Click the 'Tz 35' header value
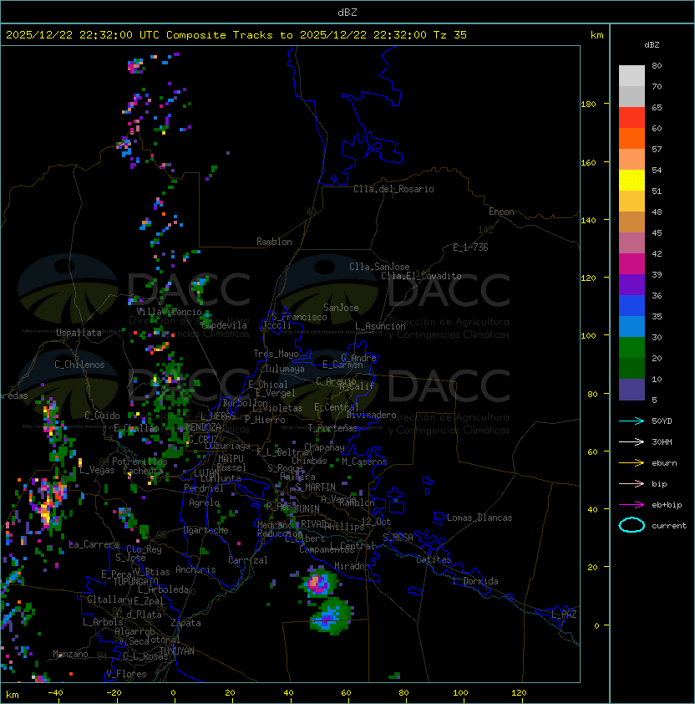695x704 pixels. [x=450, y=35]
